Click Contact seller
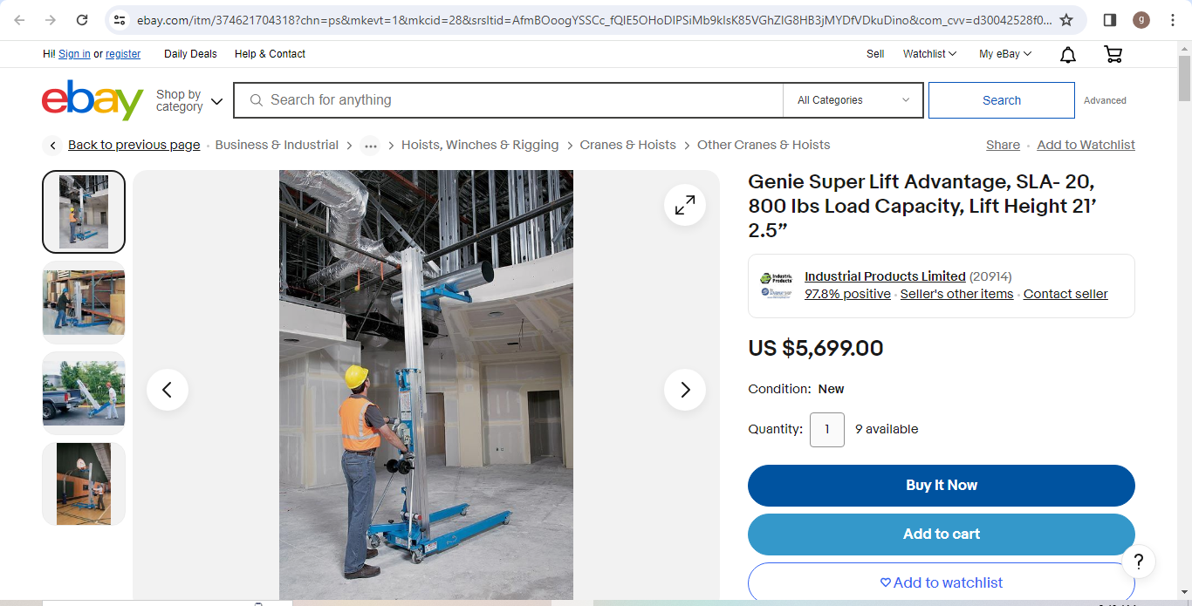1192x606 pixels. click(1065, 294)
